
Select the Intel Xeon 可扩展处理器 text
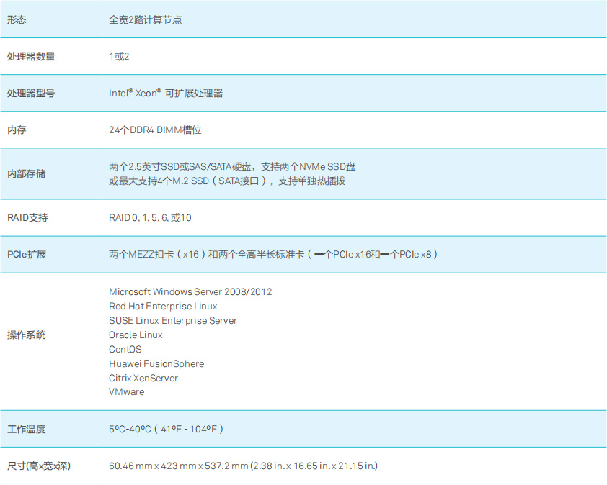(166, 94)
